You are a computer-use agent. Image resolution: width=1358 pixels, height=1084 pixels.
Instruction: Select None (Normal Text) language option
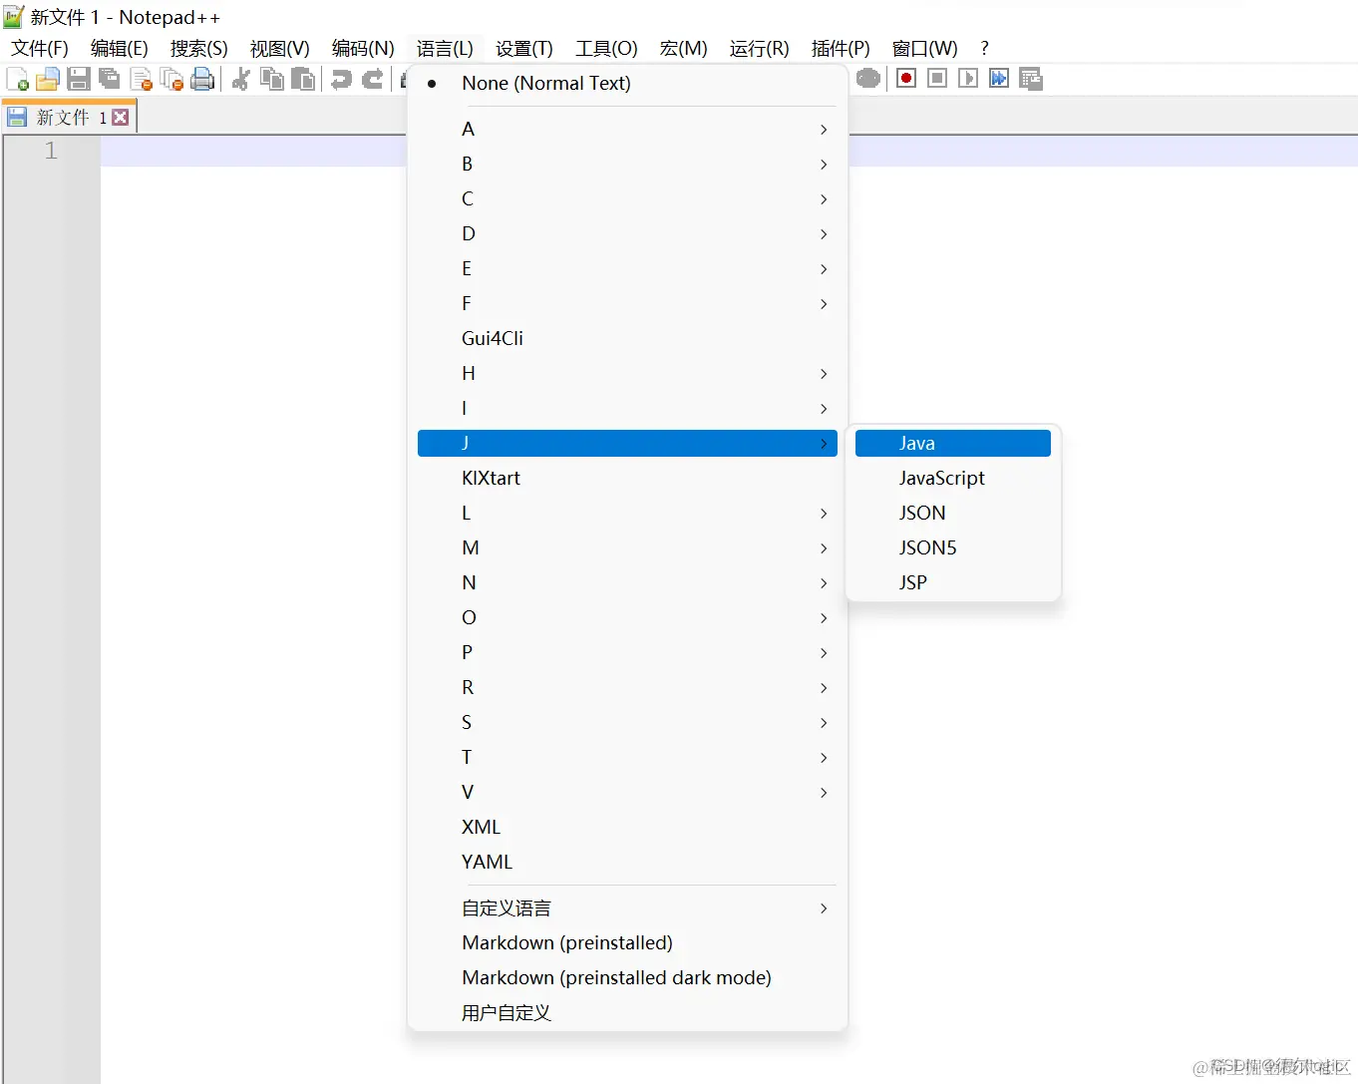[627, 84]
